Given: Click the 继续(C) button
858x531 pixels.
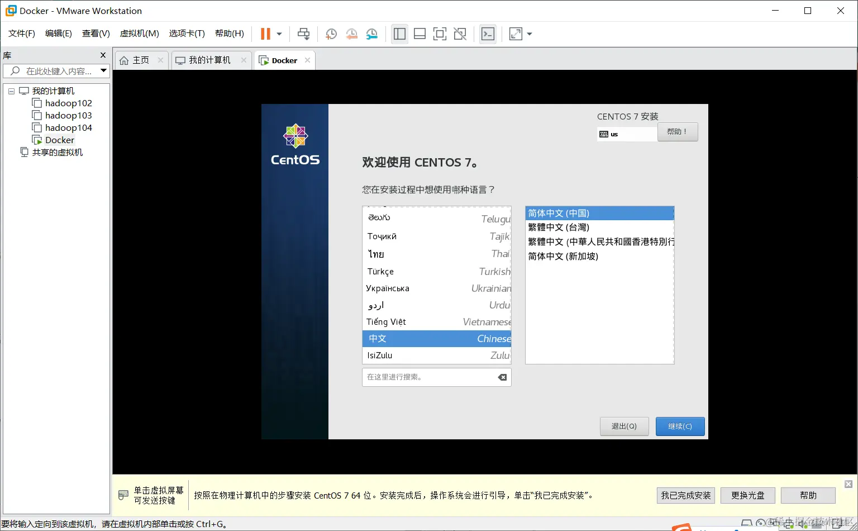Looking at the screenshot, I should (x=680, y=426).
